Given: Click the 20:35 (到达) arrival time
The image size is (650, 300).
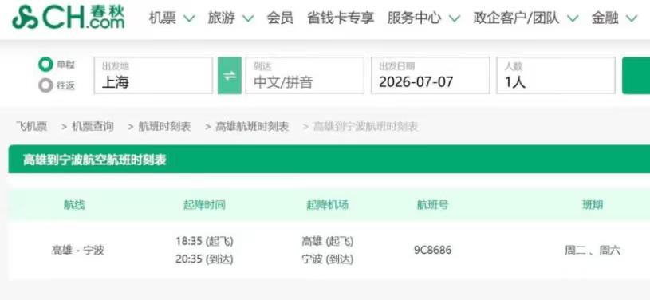Looking at the screenshot, I should point(204,259).
